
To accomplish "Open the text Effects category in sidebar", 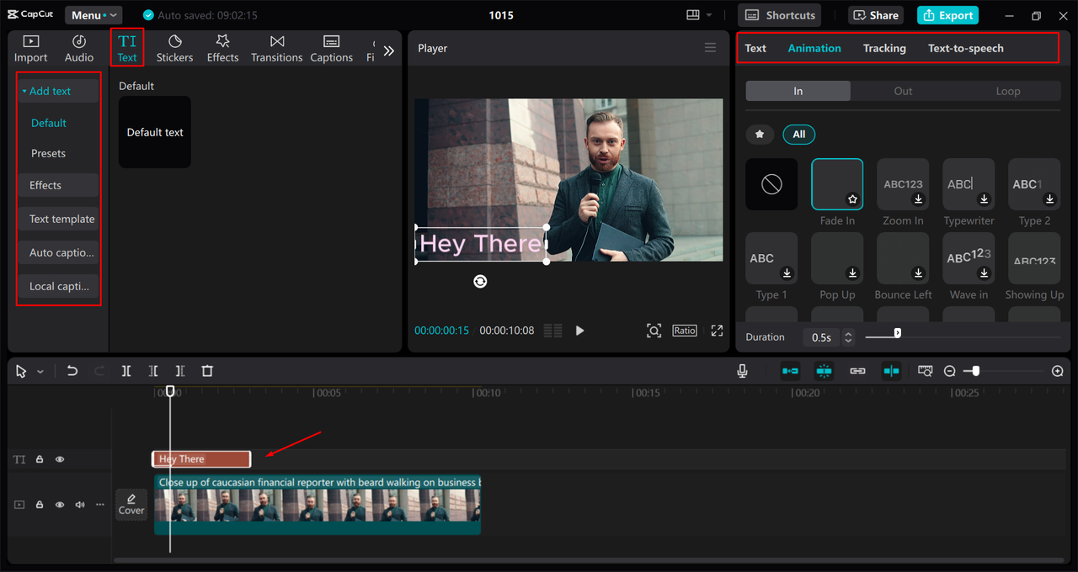I will point(57,185).
